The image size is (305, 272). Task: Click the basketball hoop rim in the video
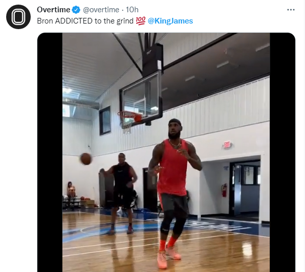pos(130,116)
